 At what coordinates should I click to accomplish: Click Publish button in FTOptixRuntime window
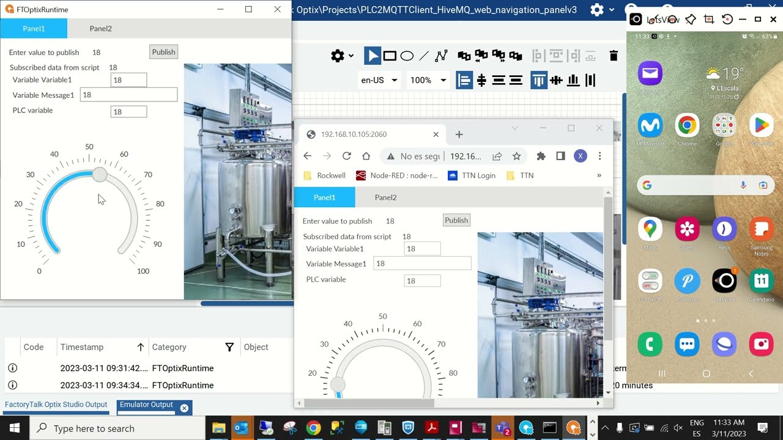click(163, 52)
